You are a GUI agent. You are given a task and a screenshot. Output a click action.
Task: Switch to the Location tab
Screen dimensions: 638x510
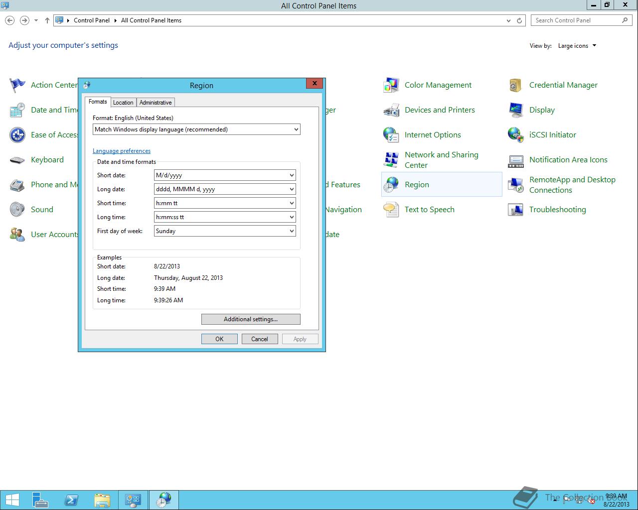pyautogui.click(x=123, y=103)
